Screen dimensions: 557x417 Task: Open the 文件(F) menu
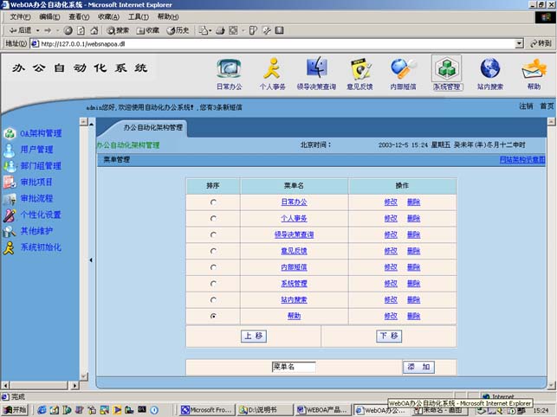(x=20, y=16)
